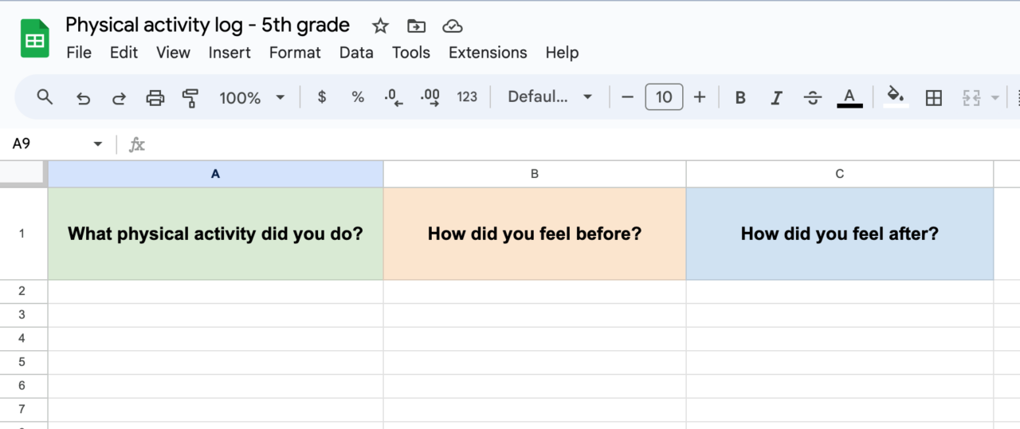
Task: Open the 100% zoom dropdown
Action: click(x=252, y=97)
